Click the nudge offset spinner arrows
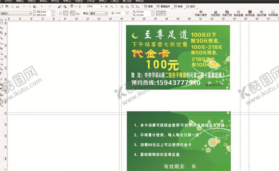The width and height of the screenshot is (279, 171). (127, 13)
